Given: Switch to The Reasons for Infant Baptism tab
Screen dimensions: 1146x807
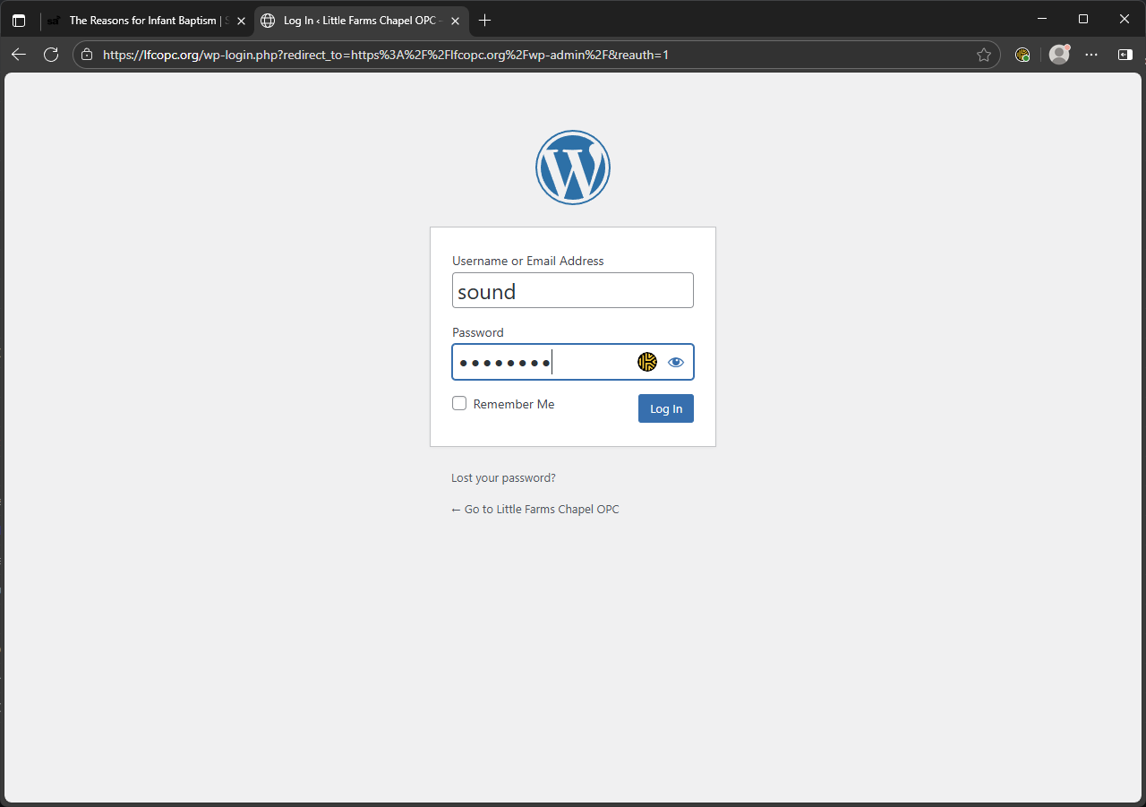Looking at the screenshot, I should click(147, 21).
